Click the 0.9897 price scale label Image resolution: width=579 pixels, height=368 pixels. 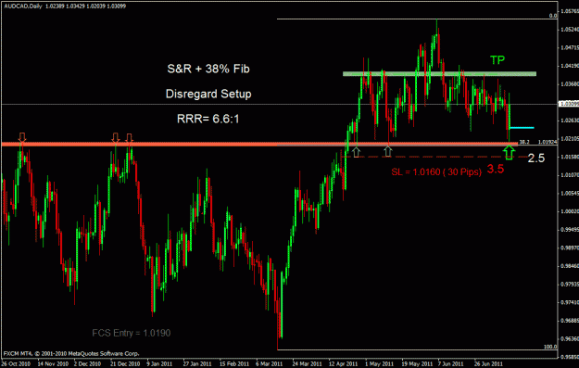point(570,247)
